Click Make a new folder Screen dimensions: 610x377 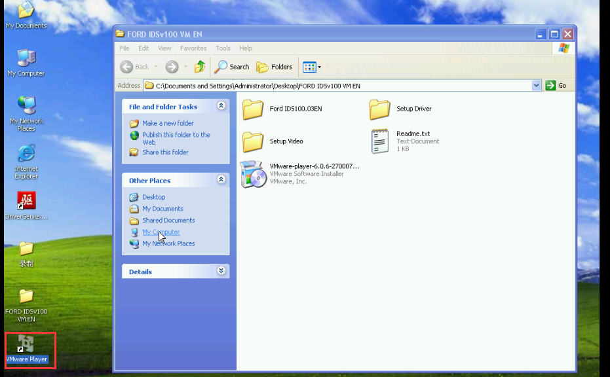click(x=168, y=123)
